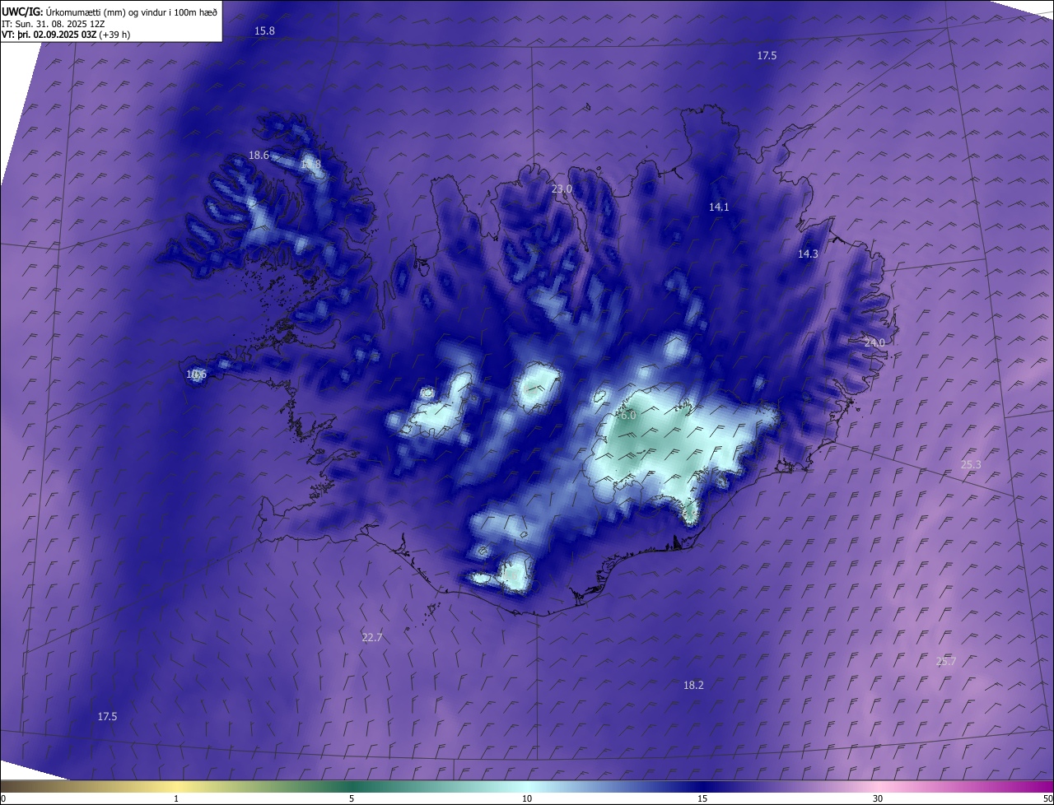Click the 18.6 value over the Westfjords
This screenshot has width=1054, height=805.
tap(259, 155)
